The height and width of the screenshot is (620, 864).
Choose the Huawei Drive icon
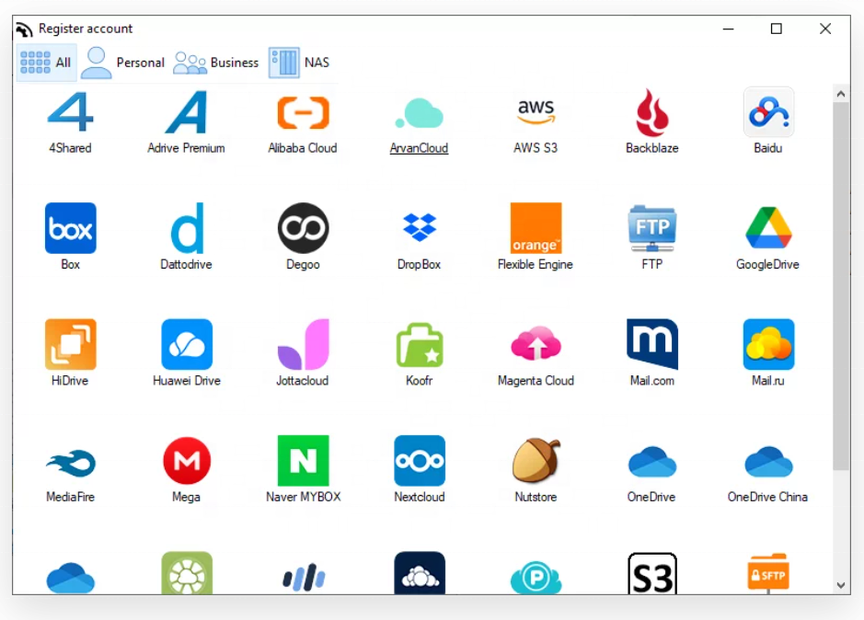pos(187,344)
